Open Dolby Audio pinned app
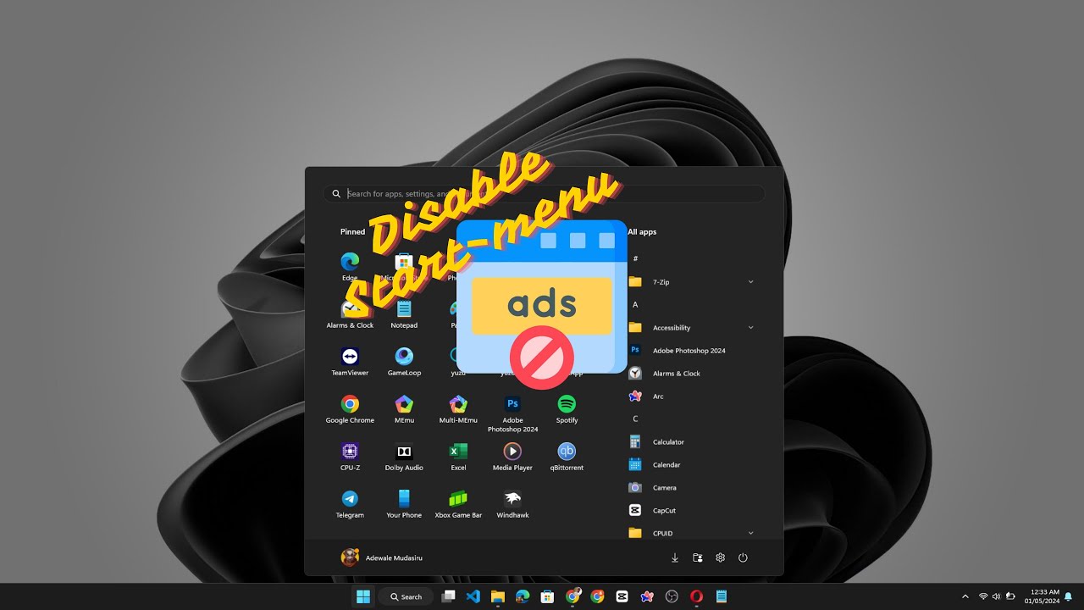 tap(404, 456)
